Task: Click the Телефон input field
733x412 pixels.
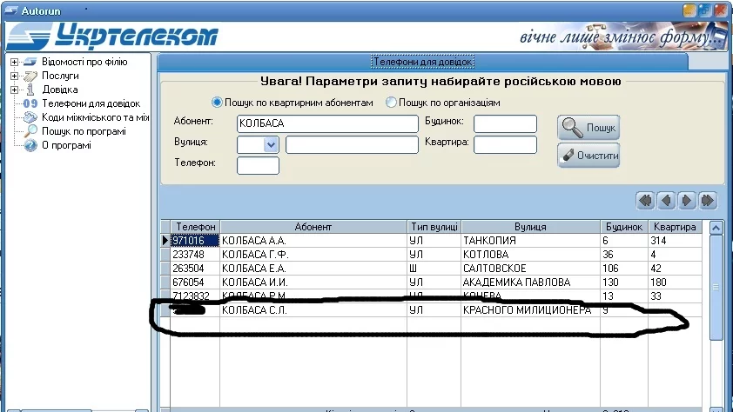Action: [x=258, y=166]
